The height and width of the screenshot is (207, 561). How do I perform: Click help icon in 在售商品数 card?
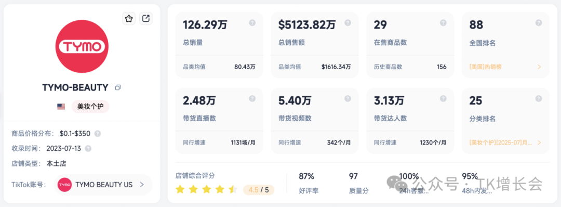pos(443,22)
